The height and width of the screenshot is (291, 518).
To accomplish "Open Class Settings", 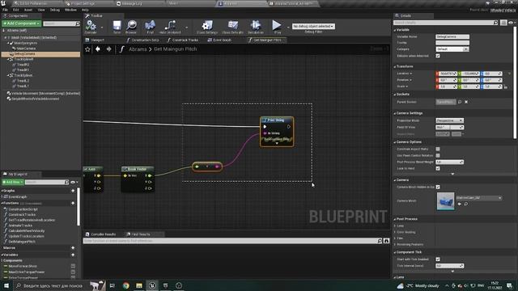I will tap(207, 25).
